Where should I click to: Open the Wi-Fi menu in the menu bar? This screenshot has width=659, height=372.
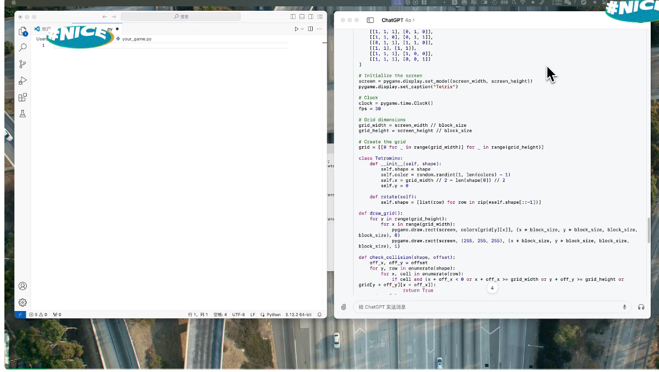pos(523,2)
